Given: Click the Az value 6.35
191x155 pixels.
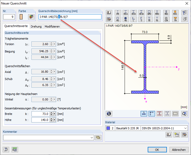Looking at the screenshot, I should pyautogui.click(x=41, y=85).
